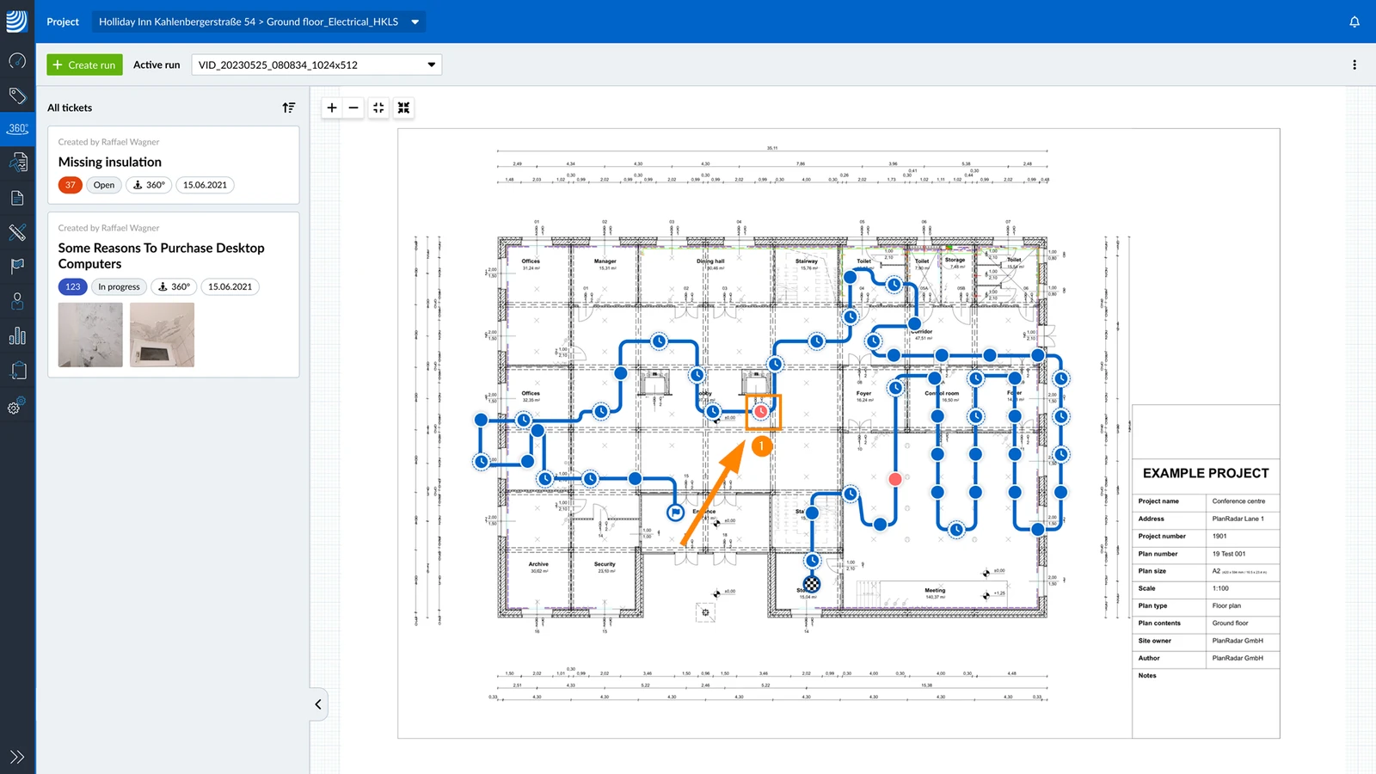Open the dashboard gauge icon in sidebar
The height and width of the screenshot is (774, 1376).
(x=17, y=60)
